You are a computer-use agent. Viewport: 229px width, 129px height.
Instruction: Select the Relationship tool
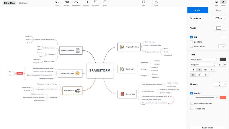pos(76,2)
